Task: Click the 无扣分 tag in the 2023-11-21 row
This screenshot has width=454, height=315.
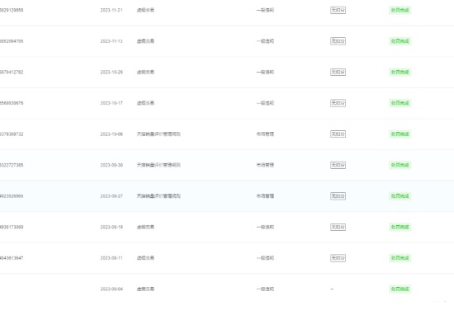Action: point(338,10)
